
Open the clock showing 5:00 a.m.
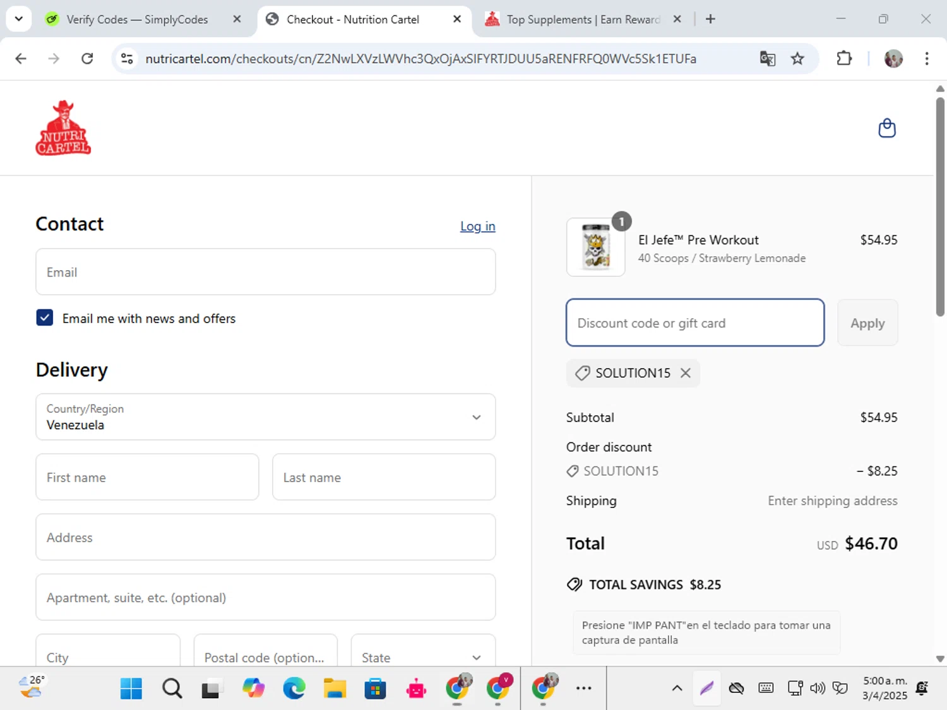[885, 689]
